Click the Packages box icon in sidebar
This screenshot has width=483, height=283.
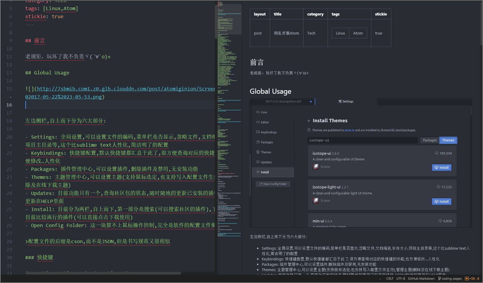pos(258,142)
